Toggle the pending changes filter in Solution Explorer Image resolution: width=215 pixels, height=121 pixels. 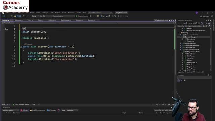(190, 23)
